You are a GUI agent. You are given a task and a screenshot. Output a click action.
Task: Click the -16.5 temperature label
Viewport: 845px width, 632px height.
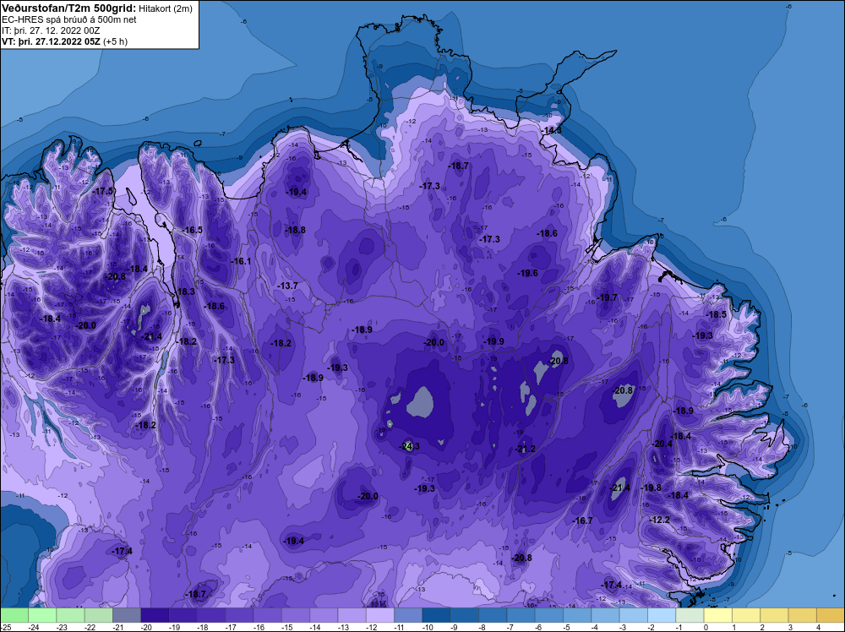pyautogui.click(x=192, y=230)
